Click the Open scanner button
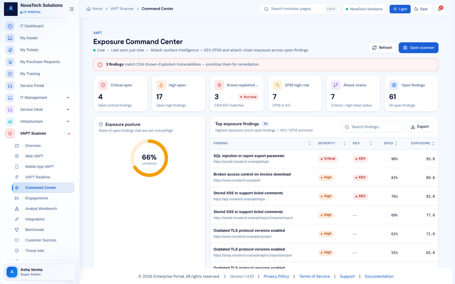Screen dimensions: 455x284 pos(418,48)
